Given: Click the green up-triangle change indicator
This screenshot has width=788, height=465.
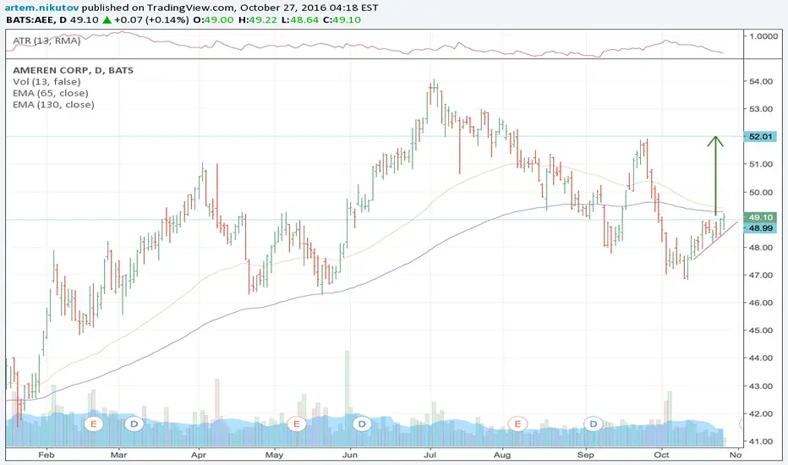Looking at the screenshot, I should point(107,20).
